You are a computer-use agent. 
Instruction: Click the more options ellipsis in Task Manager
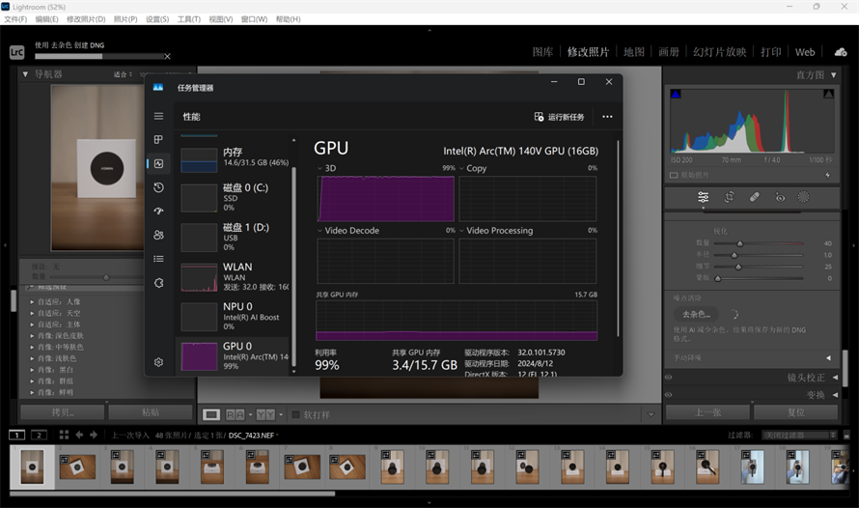click(x=607, y=117)
